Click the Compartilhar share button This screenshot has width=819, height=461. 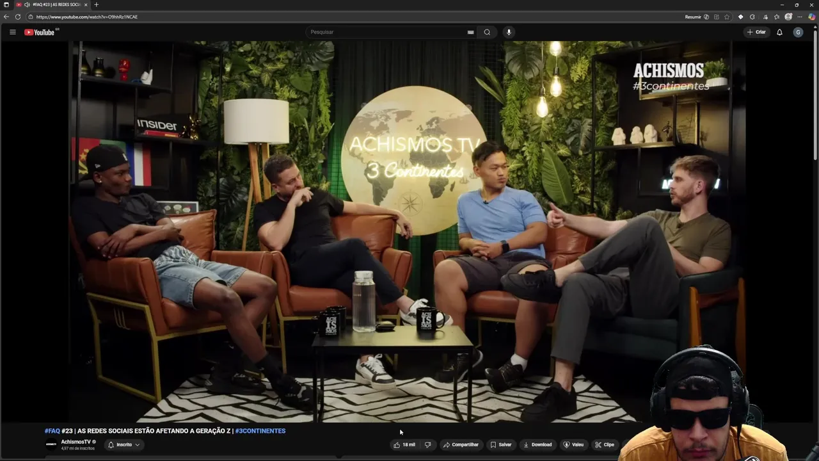point(461,444)
